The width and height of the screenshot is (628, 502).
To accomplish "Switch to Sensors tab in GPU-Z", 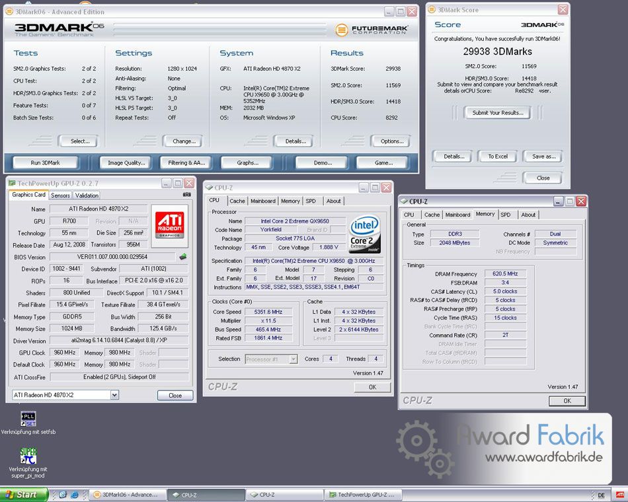I will [x=60, y=196].
